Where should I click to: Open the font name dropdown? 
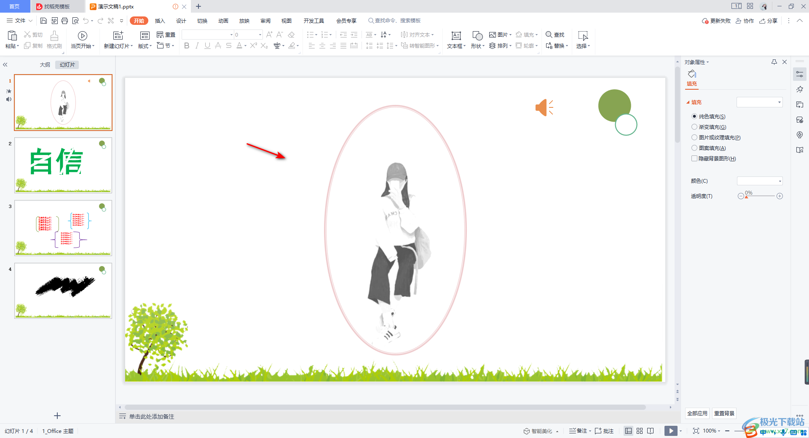tap(231, 35)
